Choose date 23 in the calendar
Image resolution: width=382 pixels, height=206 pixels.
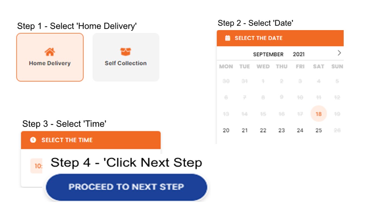tap(282, 130)
